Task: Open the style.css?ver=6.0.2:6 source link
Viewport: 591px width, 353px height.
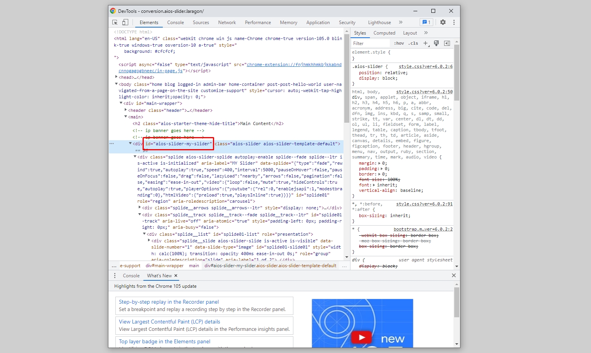Action: (x=425, y=67)
